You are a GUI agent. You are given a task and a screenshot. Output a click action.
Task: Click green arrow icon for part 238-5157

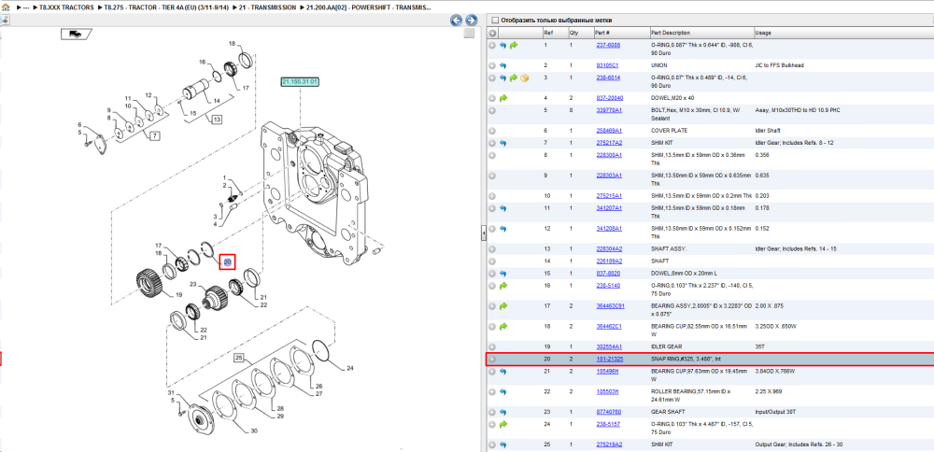[x=502, y=425]
